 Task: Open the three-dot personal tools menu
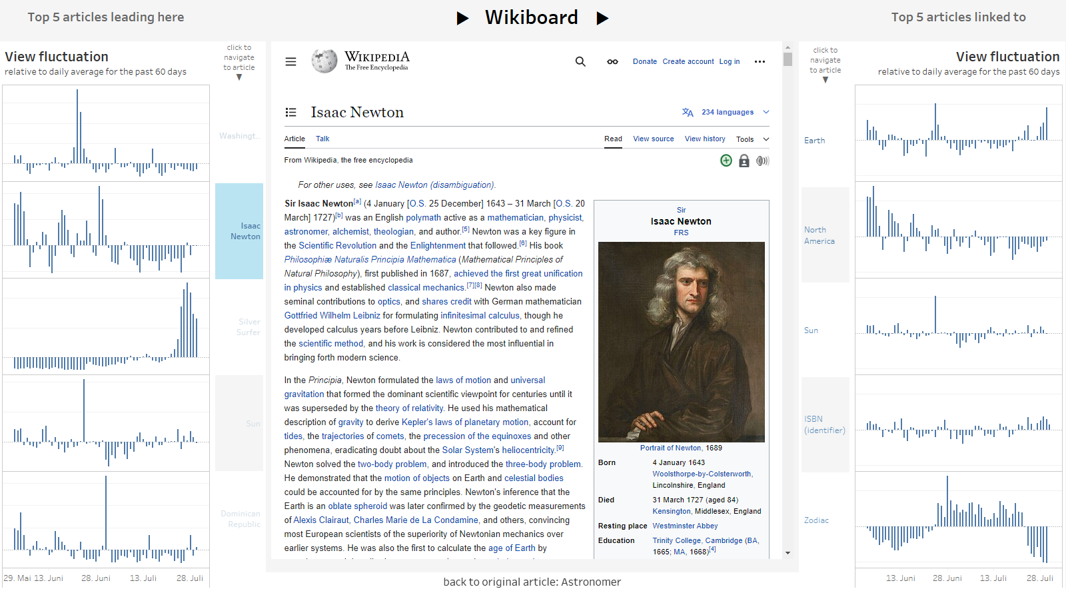click(760, 61)
